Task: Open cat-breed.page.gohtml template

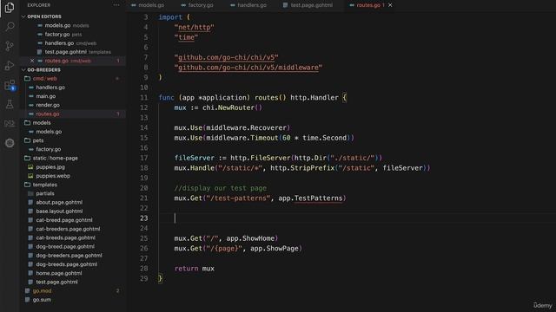Action: pyautogui.click(x=64, y=220)
